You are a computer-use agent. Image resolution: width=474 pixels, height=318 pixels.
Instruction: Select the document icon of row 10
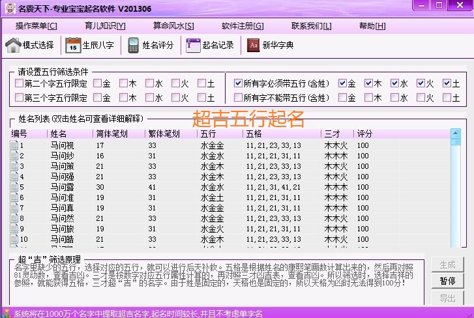click(14, 239)
